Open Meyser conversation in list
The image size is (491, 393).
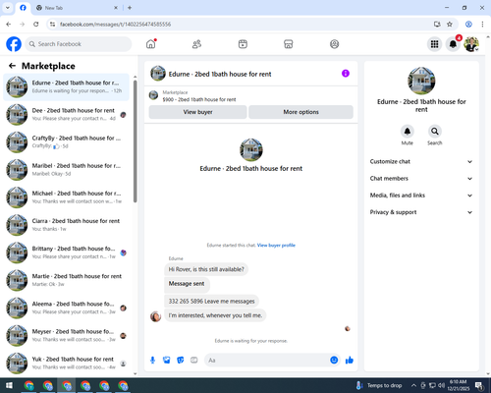tap(67, 335)
